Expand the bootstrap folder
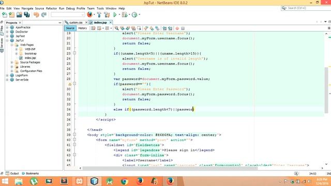The image size is (331, 186). (17, 54)
